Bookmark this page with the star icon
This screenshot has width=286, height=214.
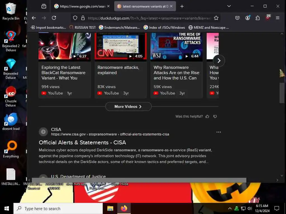[216, 18]
